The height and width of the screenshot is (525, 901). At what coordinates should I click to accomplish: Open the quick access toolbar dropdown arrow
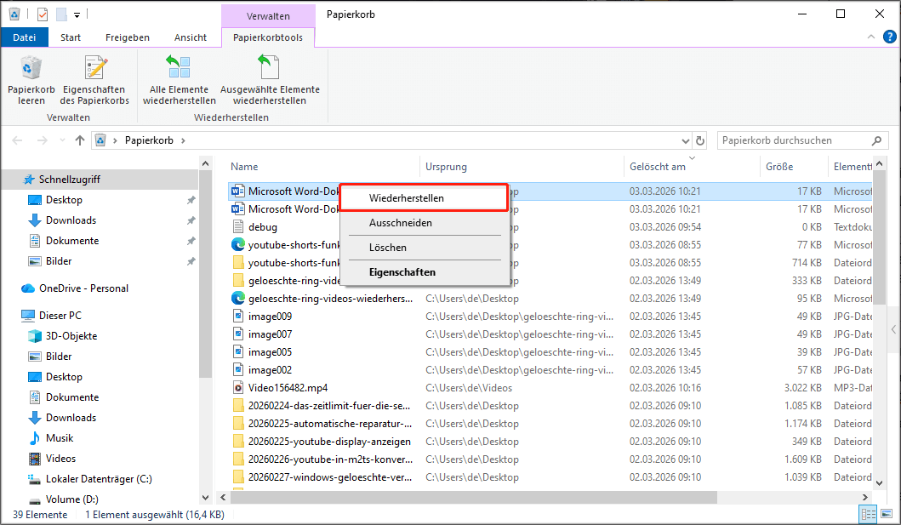(77, 14)
